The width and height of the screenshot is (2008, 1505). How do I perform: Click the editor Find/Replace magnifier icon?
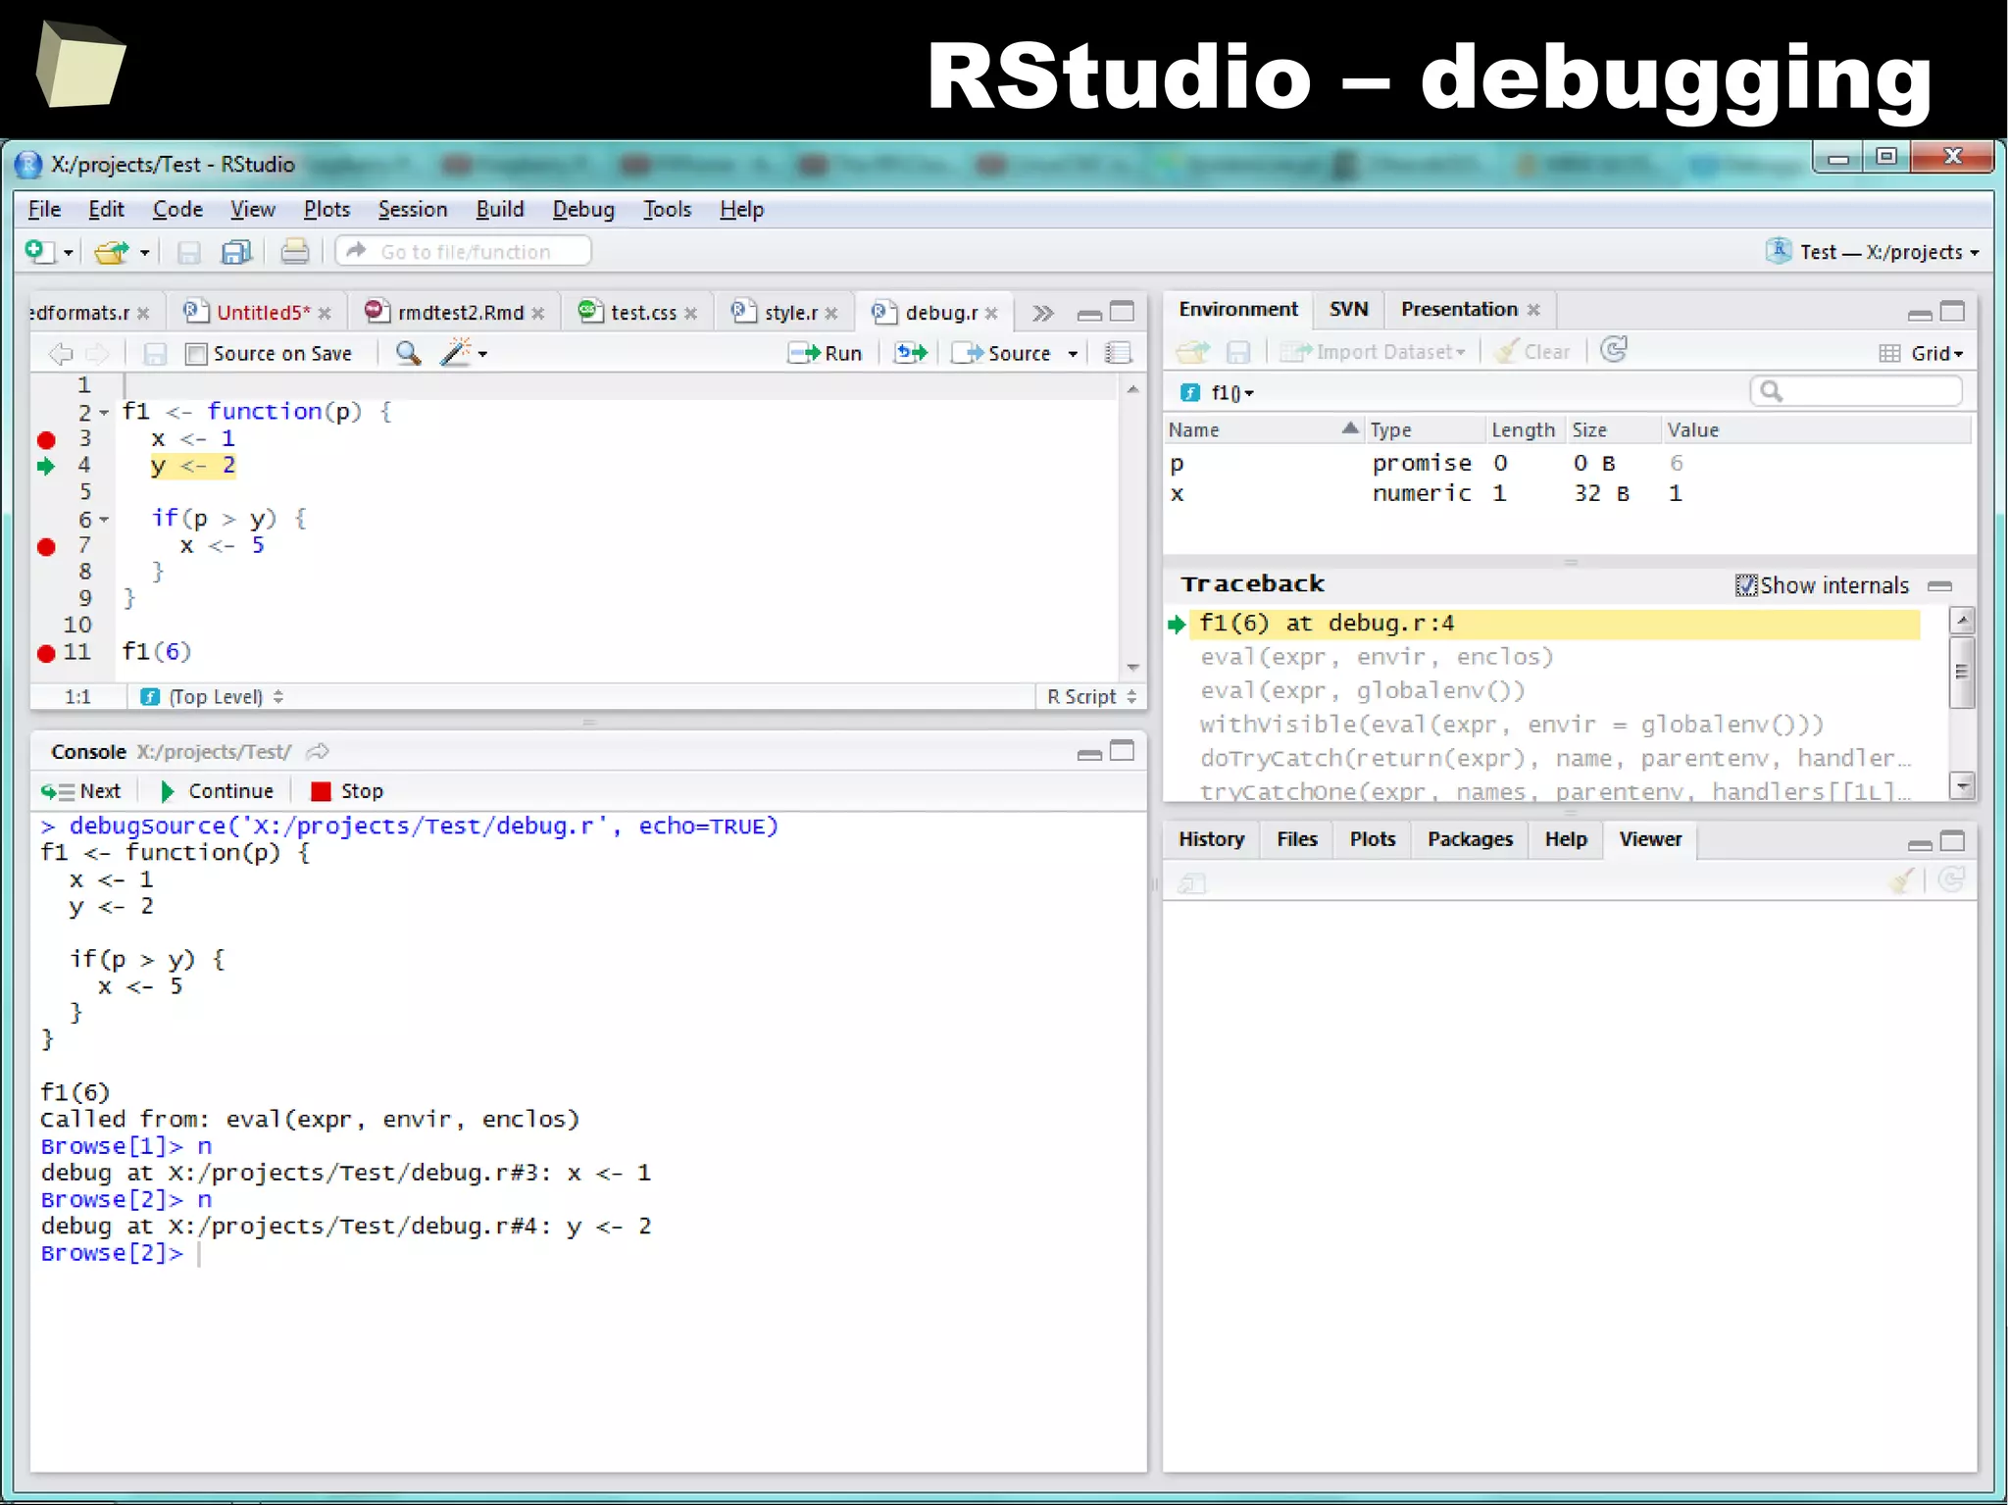(x=408, y=353)
